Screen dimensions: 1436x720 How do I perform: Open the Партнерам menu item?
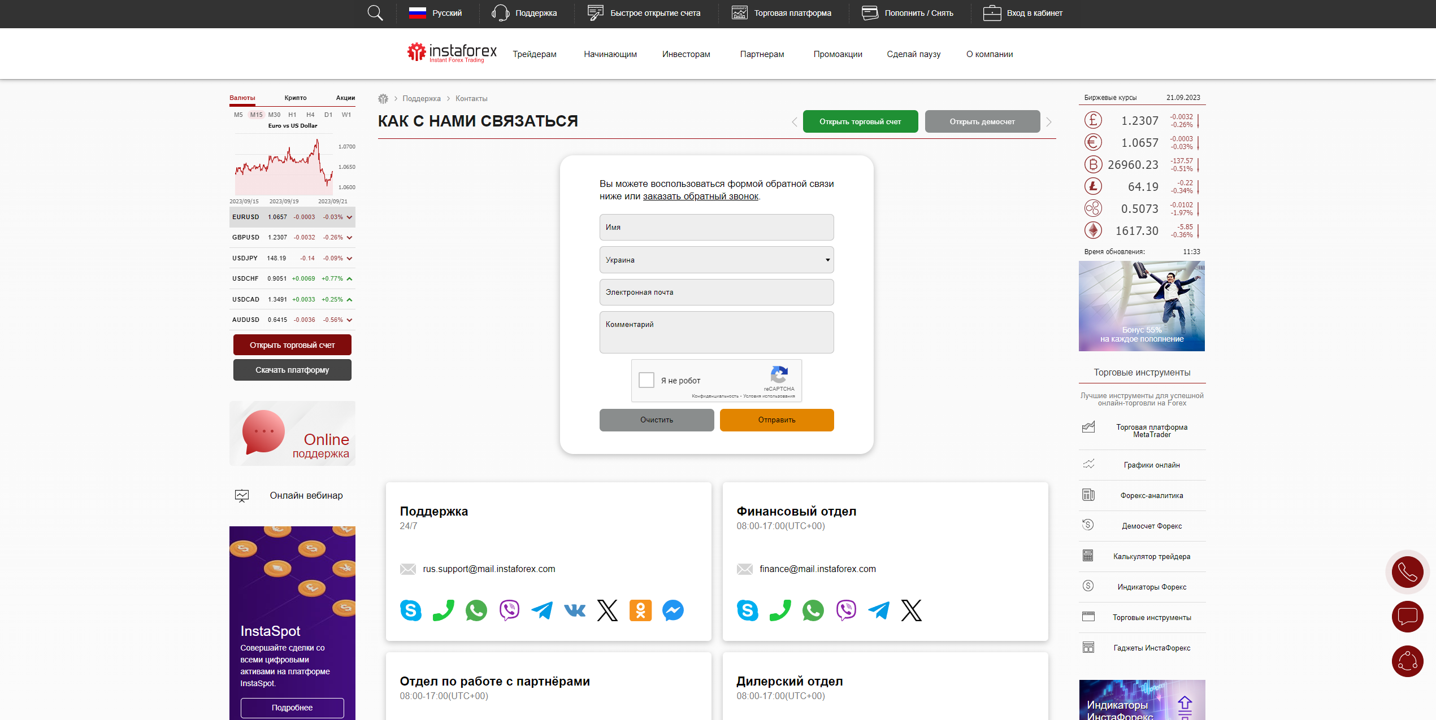pyautogui.click(x=761, y=54)
